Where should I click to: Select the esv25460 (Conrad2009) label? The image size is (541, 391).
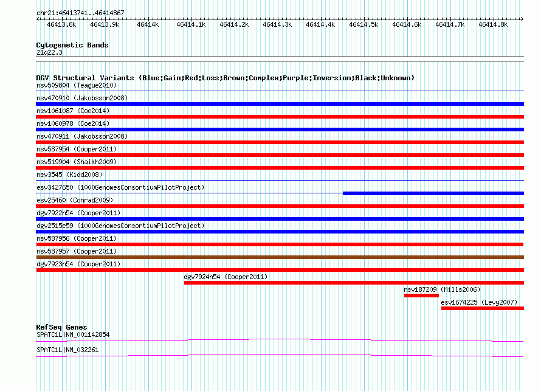pos(75,200)
